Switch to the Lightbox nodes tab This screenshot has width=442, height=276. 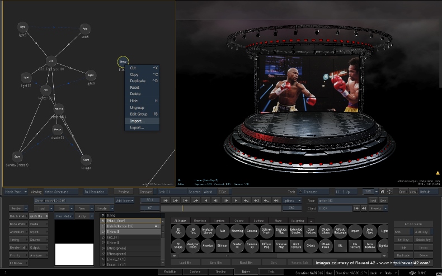[219, 221]
